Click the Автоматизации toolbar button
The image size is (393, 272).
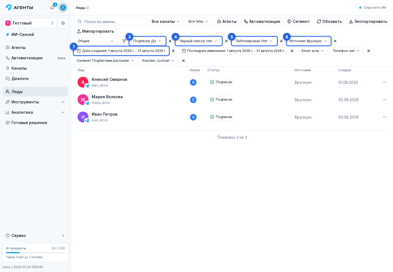[262, 21]
